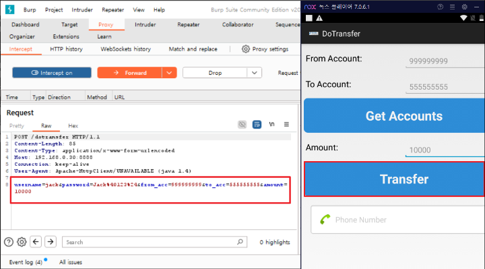This screenshot has width=485, height=269.
Task: Open All issues
Action: tap(71, 262)
